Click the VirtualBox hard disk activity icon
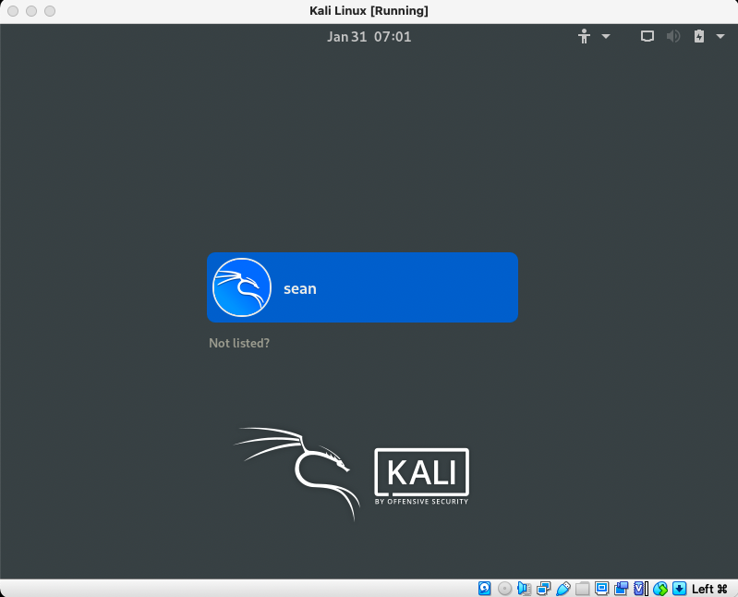The image size is (738, 597). pyautogui.click(x=484, y=588)
